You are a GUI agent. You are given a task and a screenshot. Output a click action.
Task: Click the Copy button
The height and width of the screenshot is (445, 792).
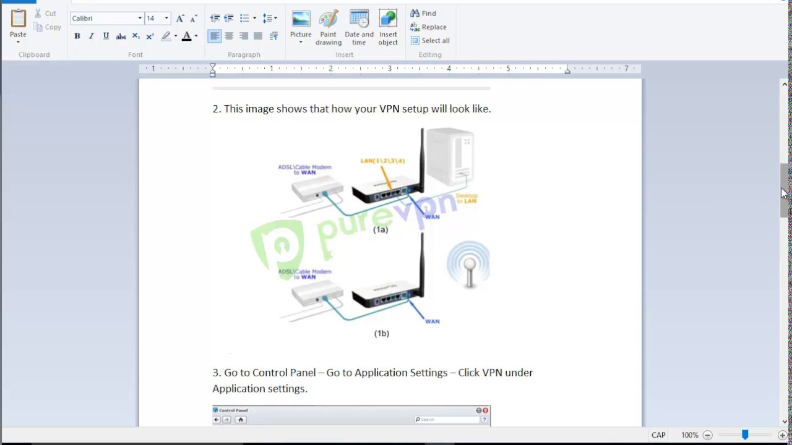click(48, 27)
